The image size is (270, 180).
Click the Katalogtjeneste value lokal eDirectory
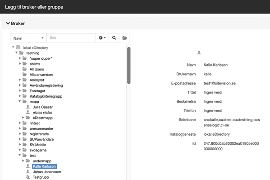(217, 134)
